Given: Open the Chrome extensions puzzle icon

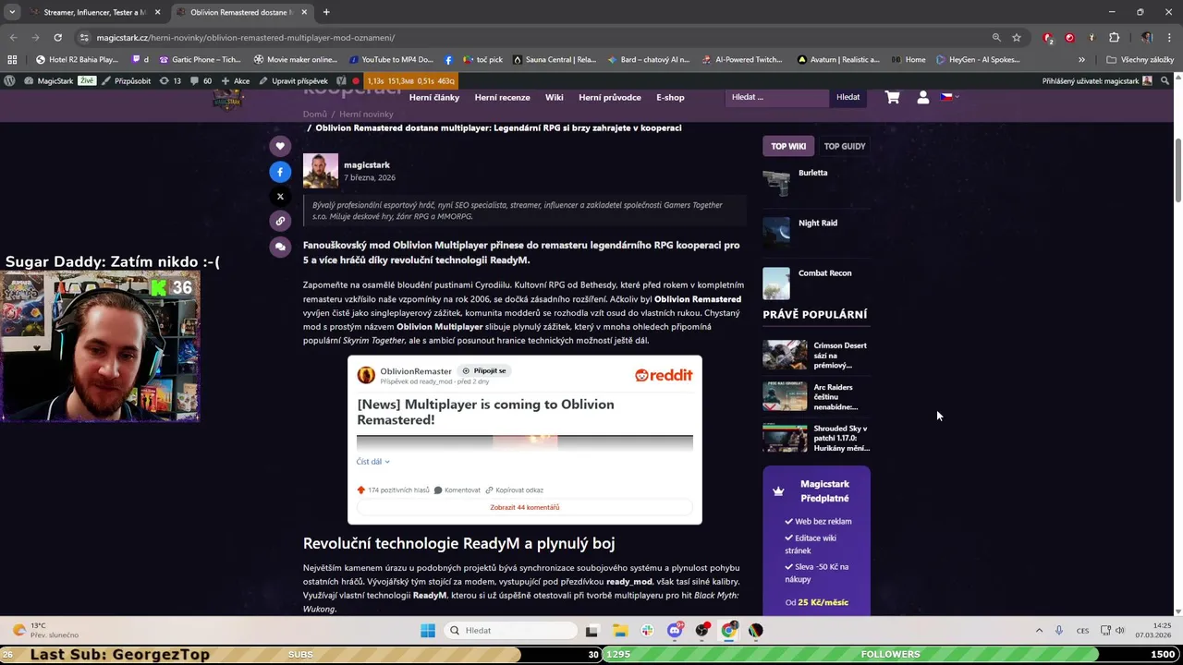Looking at the screenshot, I should tap(1114, 38).
